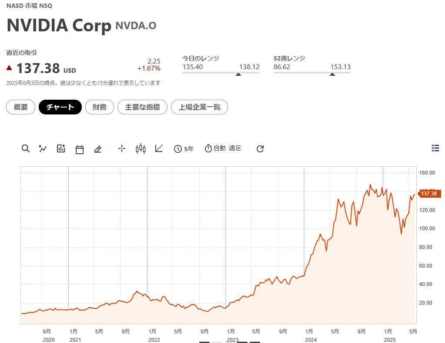Open the 上場企業一覧 page

[x=199, y=107]
